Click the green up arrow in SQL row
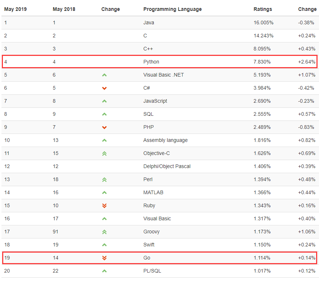Viewport: 319px width, 282px height. 104,114
